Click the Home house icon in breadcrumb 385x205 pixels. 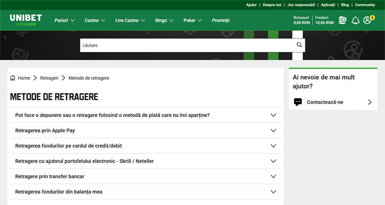pos(13,78)
